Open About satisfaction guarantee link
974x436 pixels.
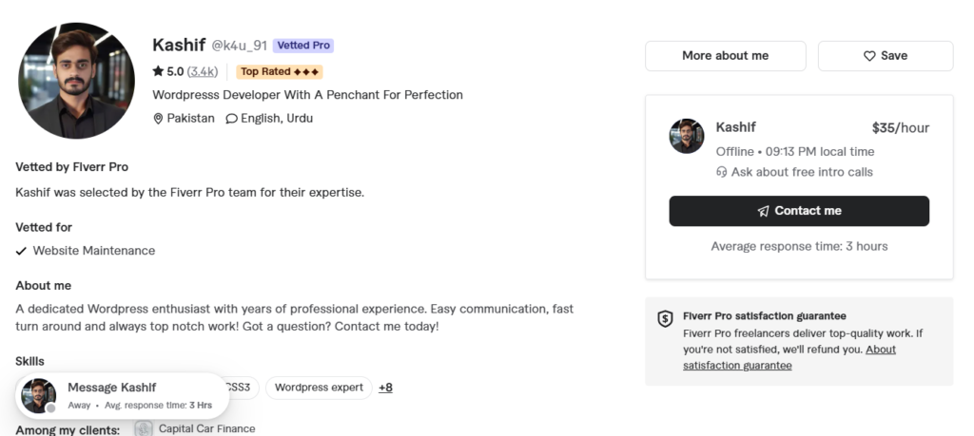click(x=789, y=357)
